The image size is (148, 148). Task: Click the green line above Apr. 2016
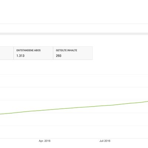(x=44, y=110)
